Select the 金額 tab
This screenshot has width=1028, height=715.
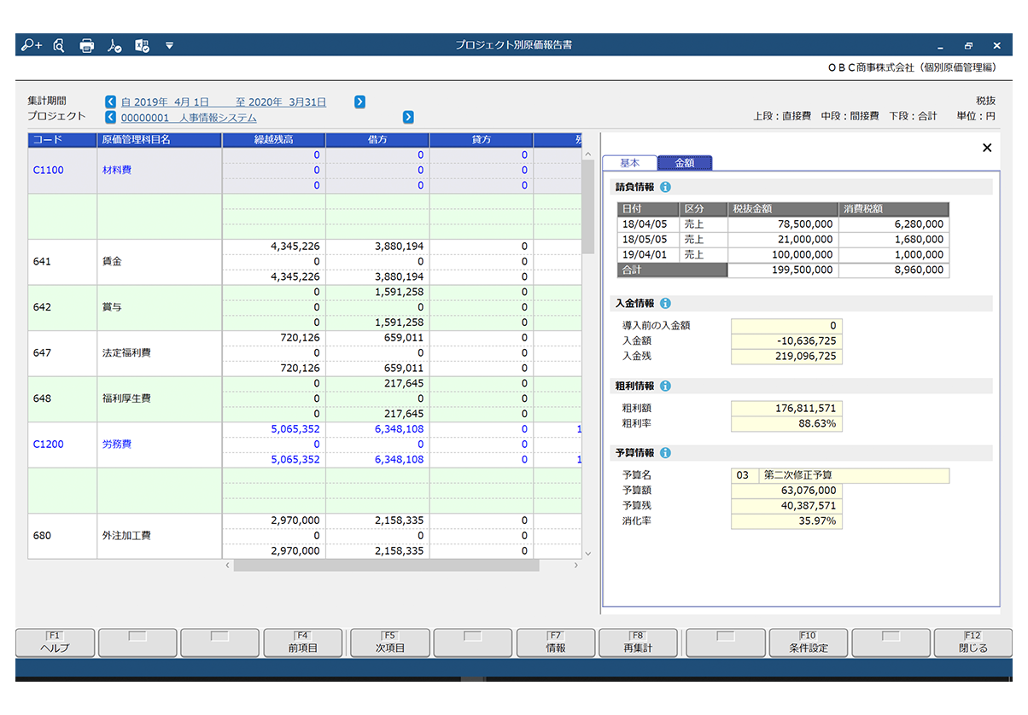[685, 163]
